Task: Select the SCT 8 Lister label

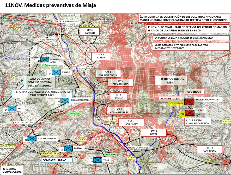Action: [154, 133]
